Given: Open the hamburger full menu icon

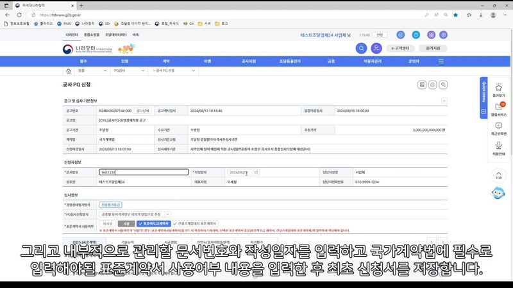Looking at the screenshot, I should 441,61.
